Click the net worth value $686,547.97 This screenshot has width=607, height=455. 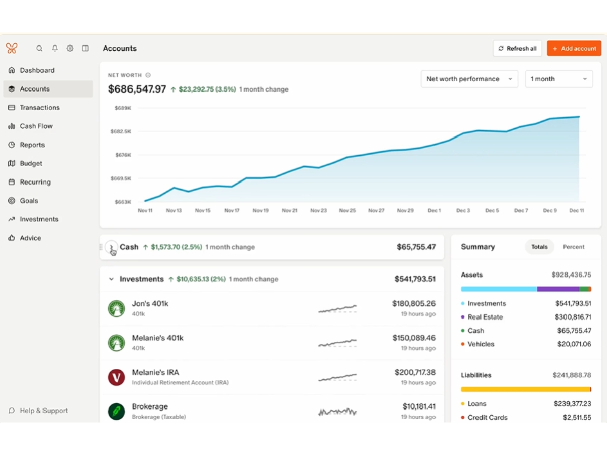tap(137, 89)
